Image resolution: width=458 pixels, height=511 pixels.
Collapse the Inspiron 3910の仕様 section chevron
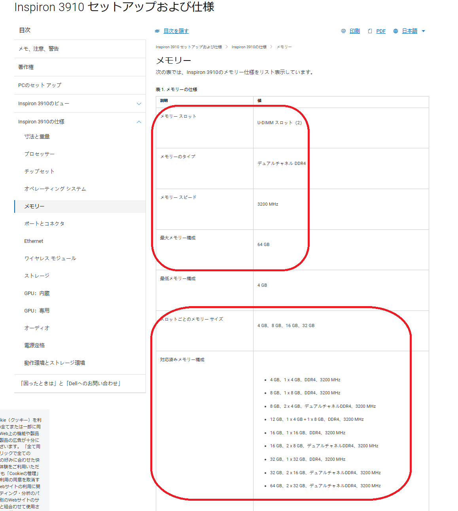pyautogui.click(x=139, y=122)
